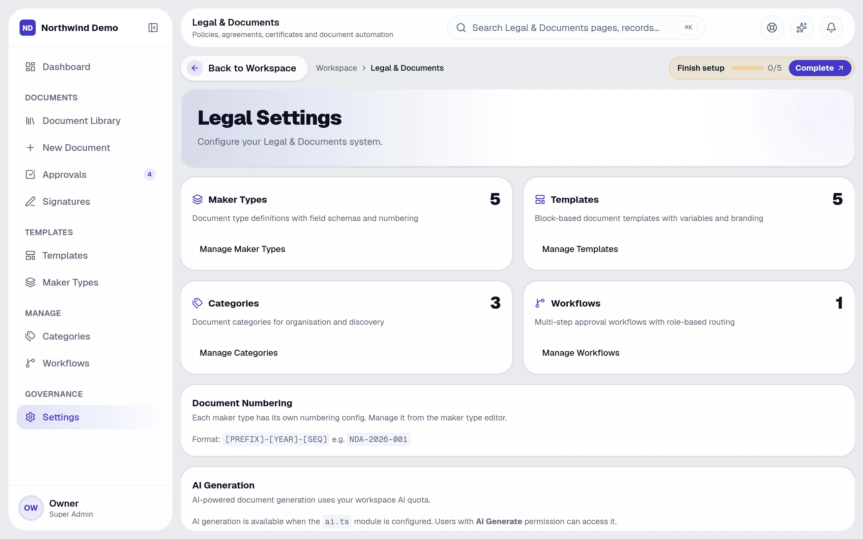This screenshot has width=863, height=539.
Task: Click the Maker Types card layers icon
Action: click(x=198, y=199)
